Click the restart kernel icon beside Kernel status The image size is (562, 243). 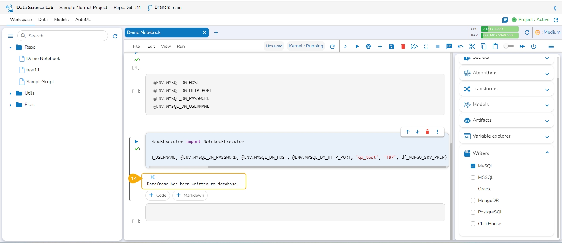point(332,47)
